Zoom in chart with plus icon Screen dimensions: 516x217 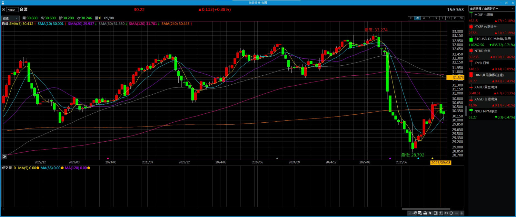coord(462,213)
